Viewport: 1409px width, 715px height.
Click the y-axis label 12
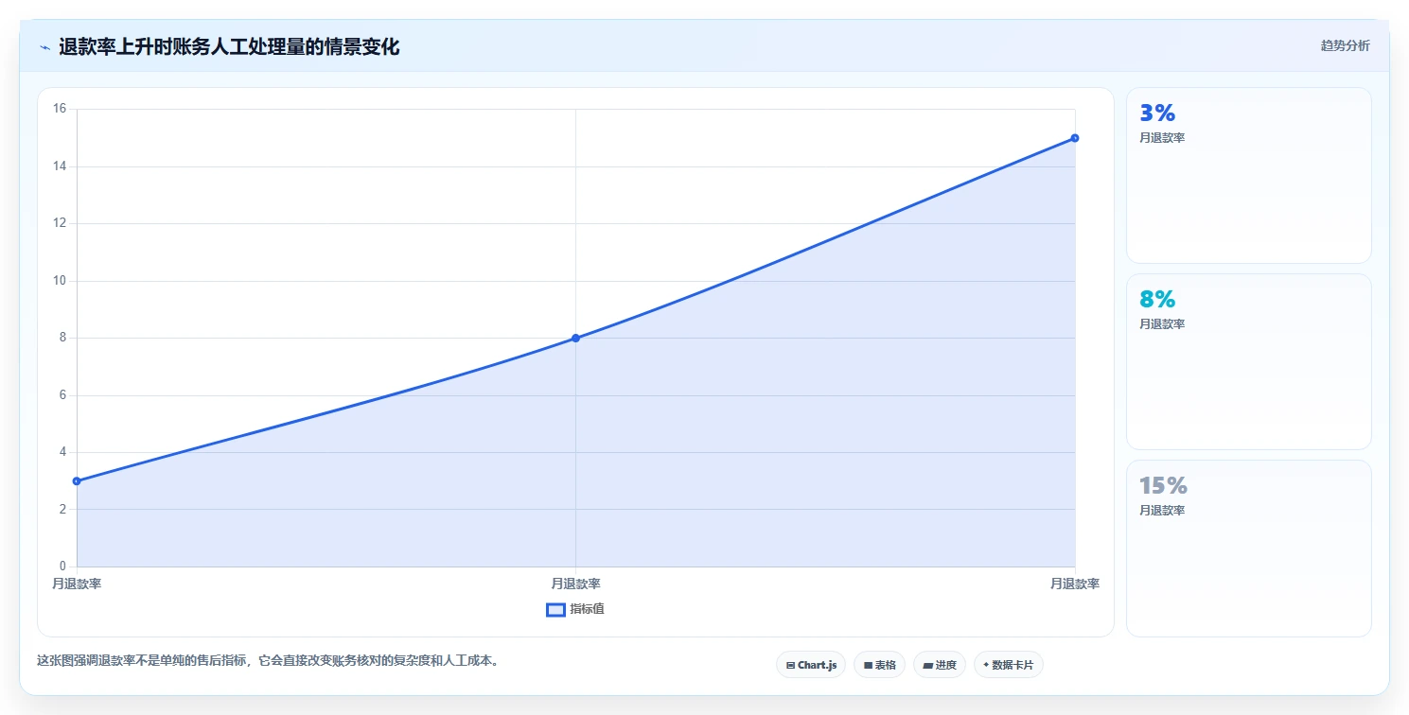coord(59,223)
